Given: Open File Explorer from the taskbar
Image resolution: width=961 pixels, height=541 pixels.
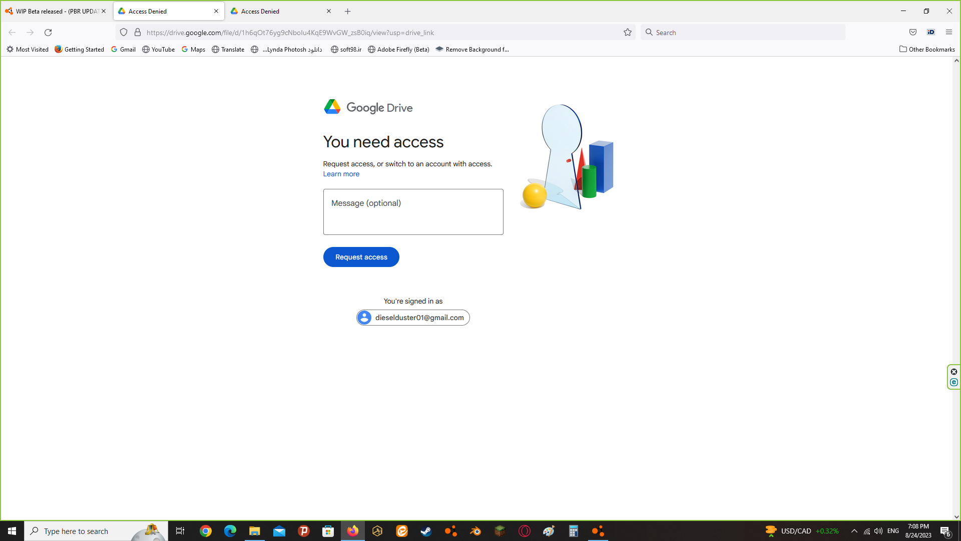Looking at the screenshot, I should tap(255, 531).
